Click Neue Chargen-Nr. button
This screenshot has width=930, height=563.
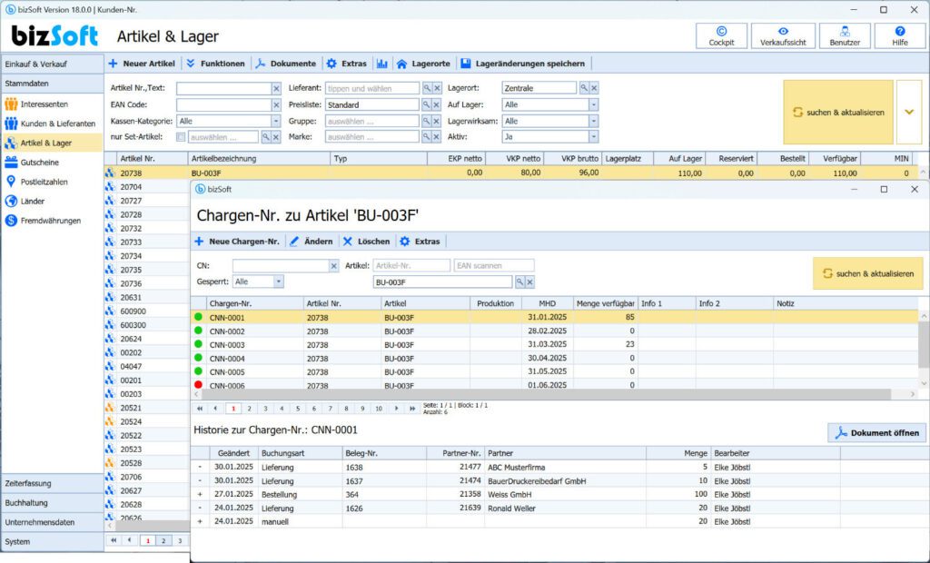(x=237, y=242)
